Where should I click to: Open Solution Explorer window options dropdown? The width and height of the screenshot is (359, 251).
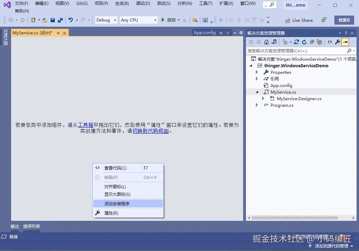(340, 33)
